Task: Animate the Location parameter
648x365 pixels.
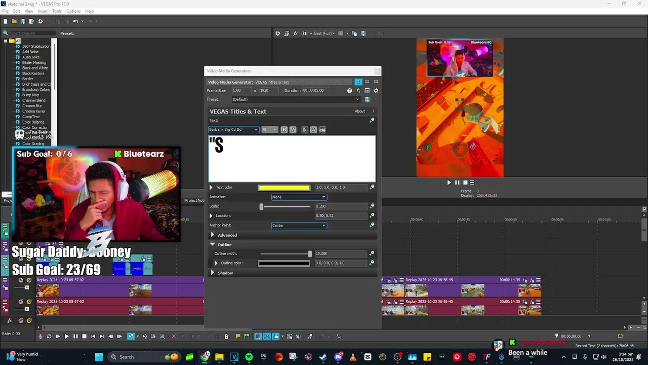Action: [372, 215]
